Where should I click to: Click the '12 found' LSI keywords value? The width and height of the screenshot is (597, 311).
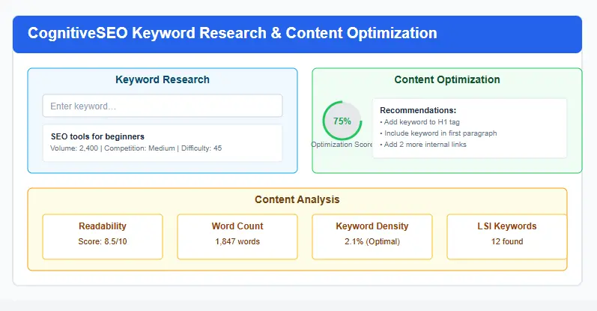pos(506,242)
